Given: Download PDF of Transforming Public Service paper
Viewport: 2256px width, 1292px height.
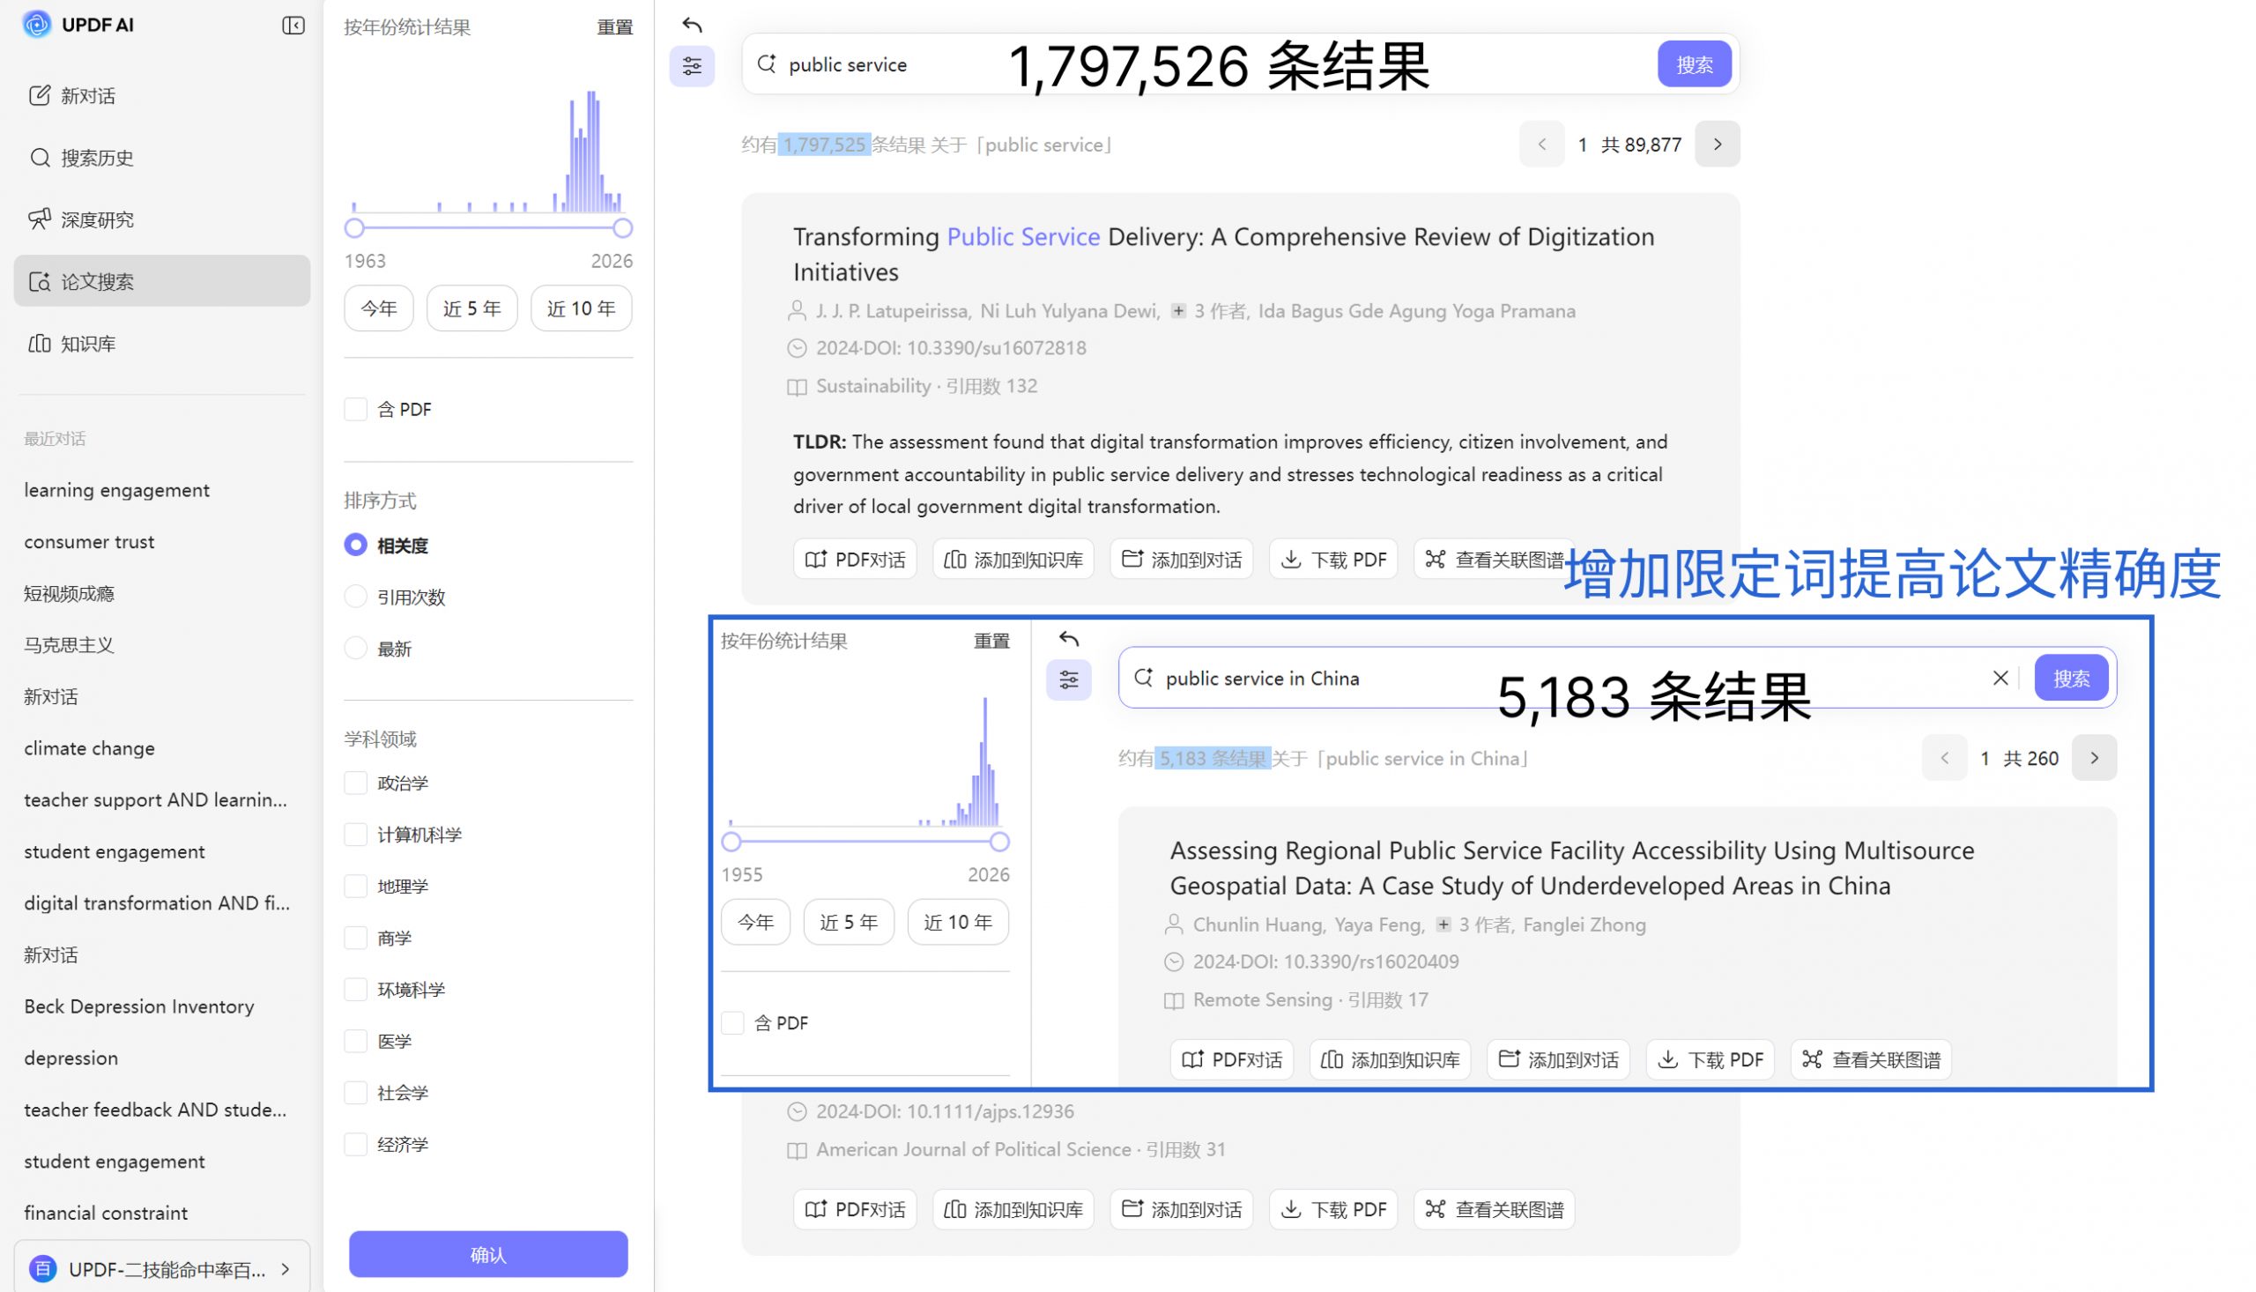Looking at the screenshot, I should [1333, 559].
